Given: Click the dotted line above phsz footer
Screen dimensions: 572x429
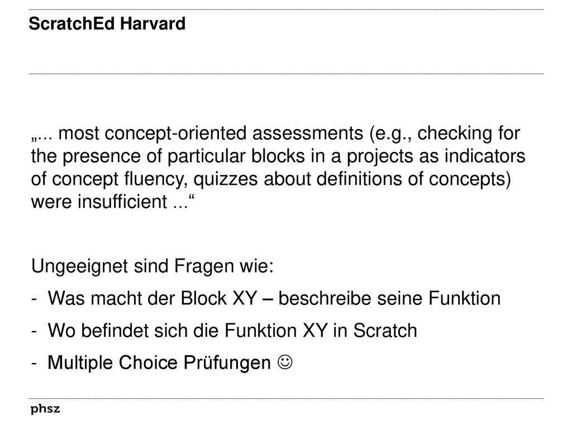Looking at the screenshot, I should click(x=286, y=398).
